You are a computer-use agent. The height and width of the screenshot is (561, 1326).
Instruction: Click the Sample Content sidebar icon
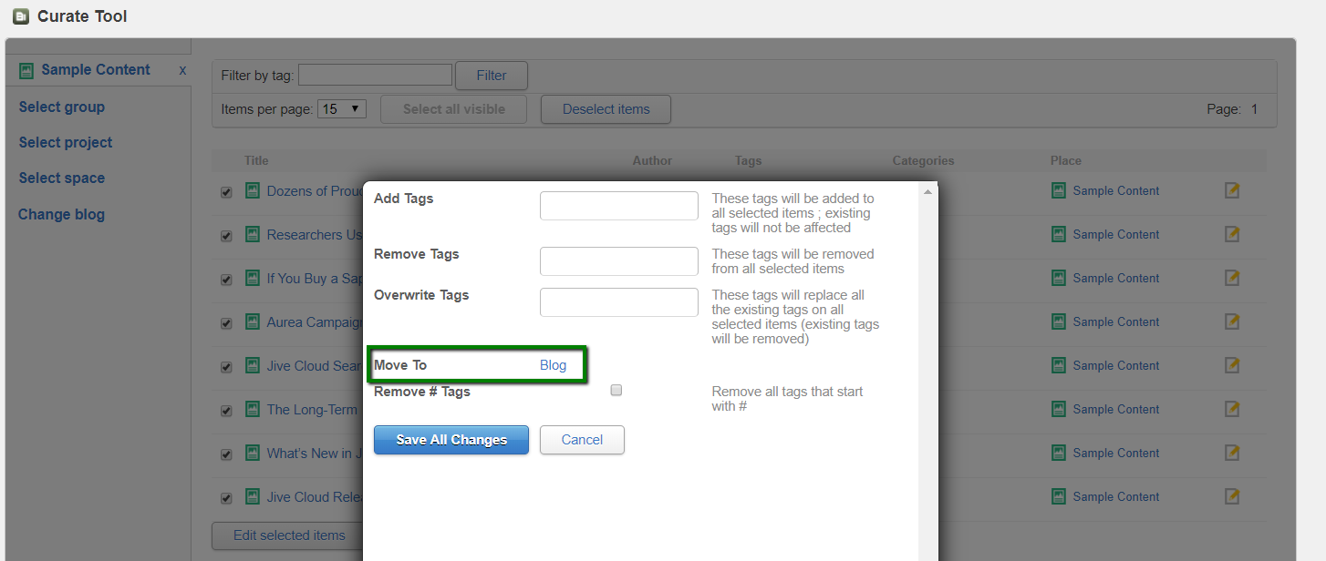coord(26,70)
